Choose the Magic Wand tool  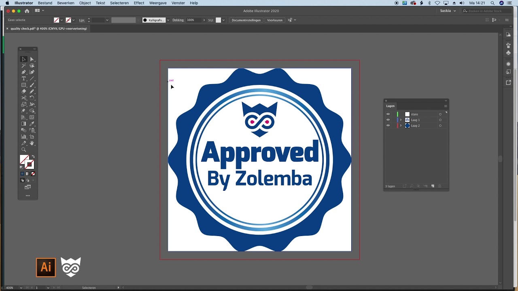(24, 65)
